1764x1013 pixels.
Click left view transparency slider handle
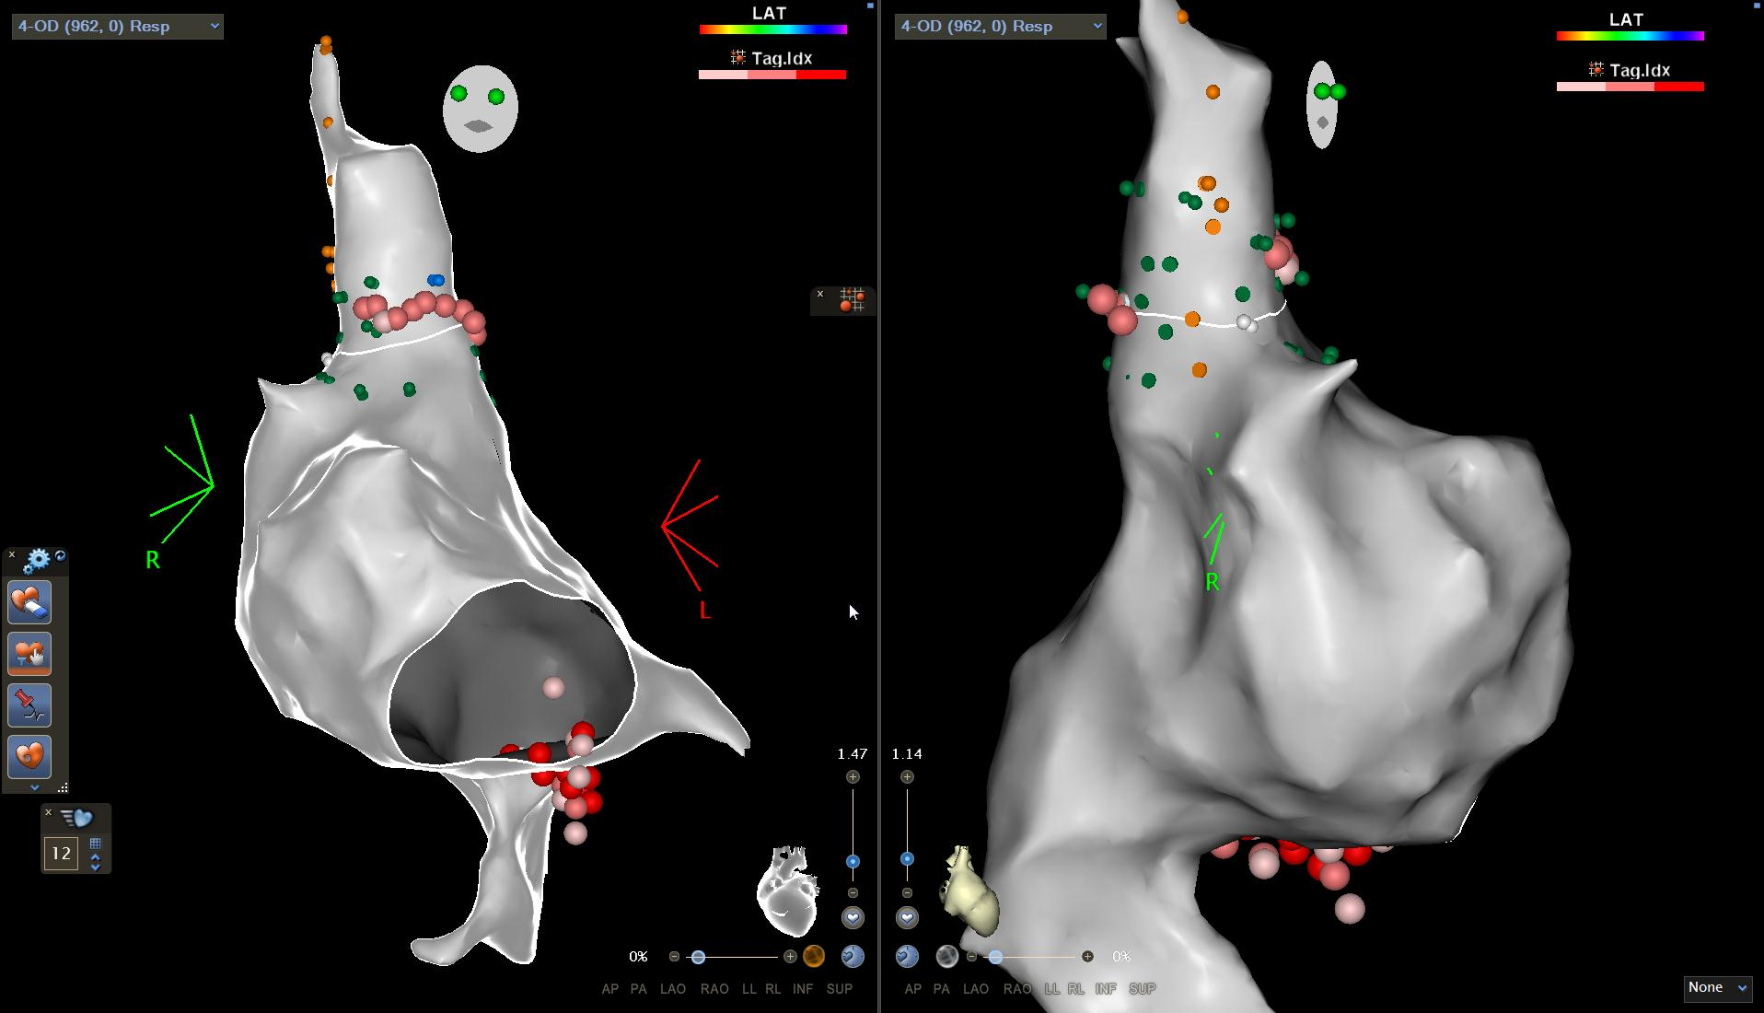[698, 958]
